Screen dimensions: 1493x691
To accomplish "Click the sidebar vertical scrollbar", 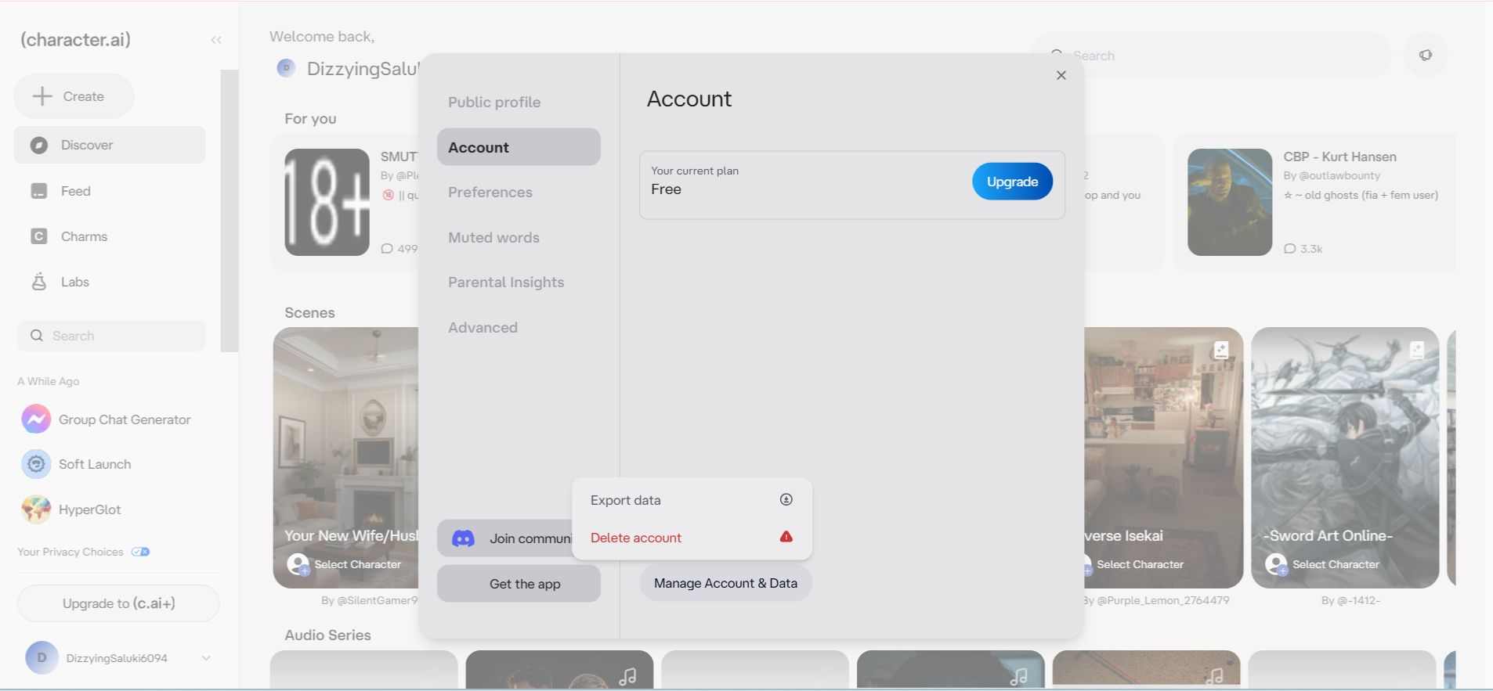I will [x=230, y=211].
